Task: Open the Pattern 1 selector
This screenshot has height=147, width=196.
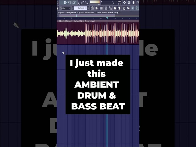Action: (81, 8)
